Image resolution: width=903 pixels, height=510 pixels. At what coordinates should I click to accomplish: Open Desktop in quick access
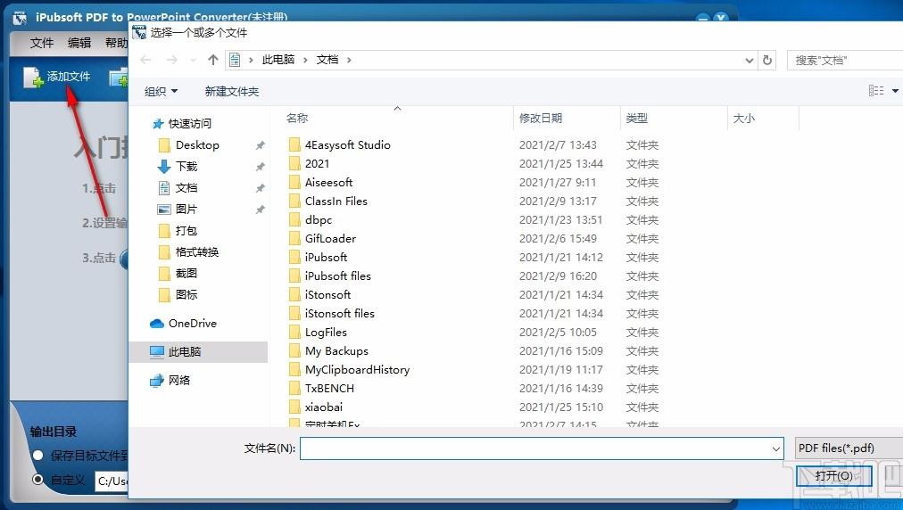click(x=197, y=145)
